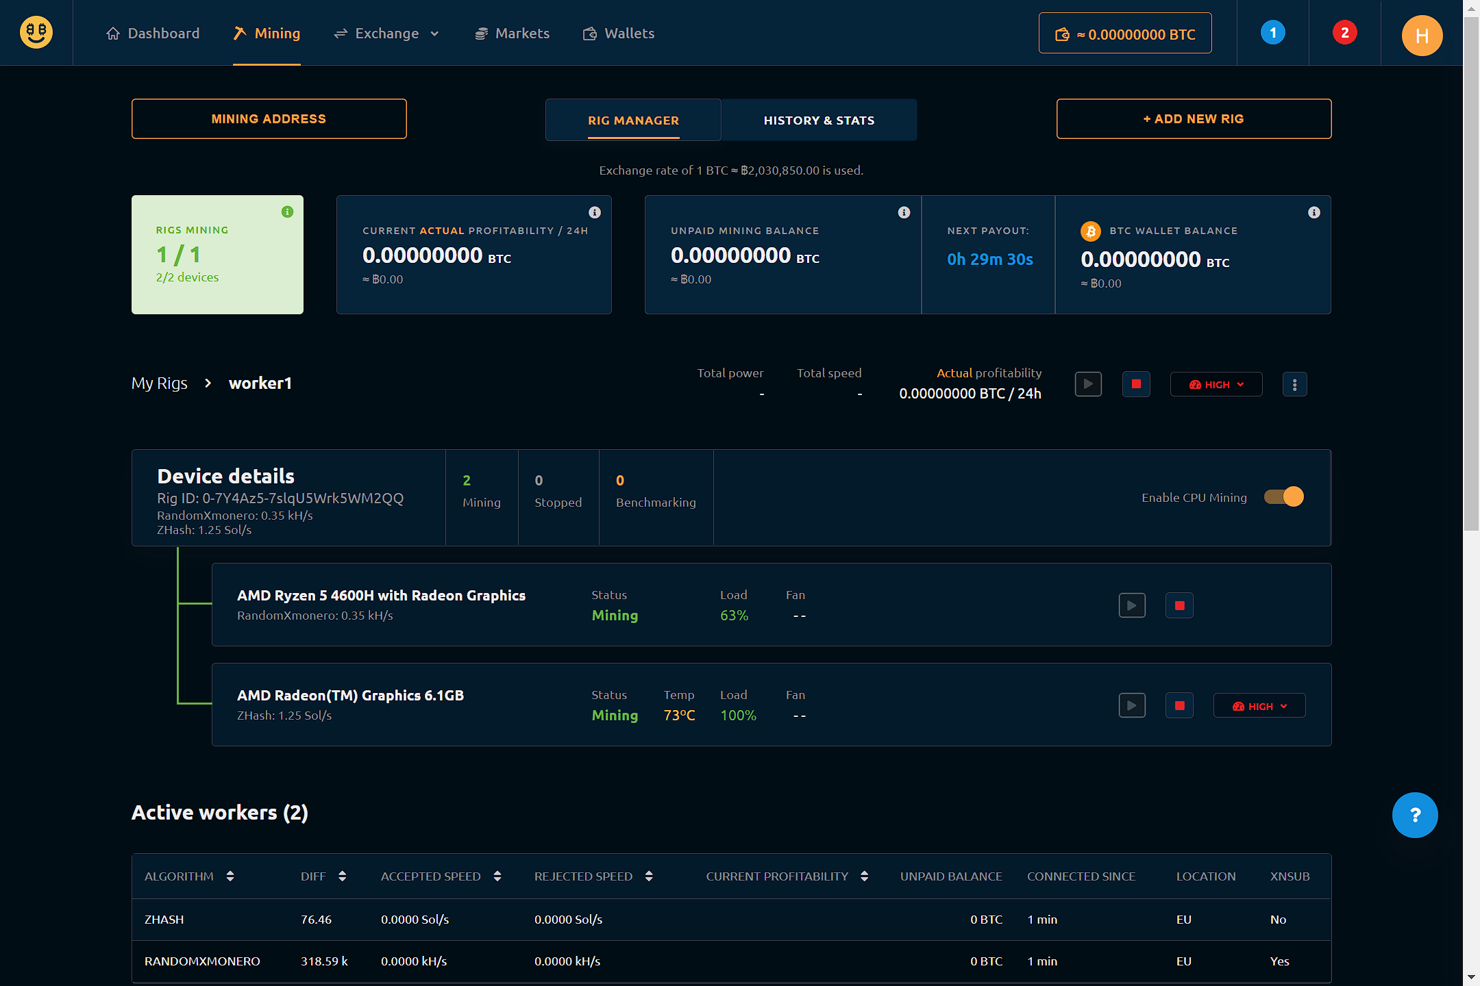Click the page vertical scrollbar
Image resolution: width=1480 pixels, height=986 pixels.
[x=1471, y=274]
